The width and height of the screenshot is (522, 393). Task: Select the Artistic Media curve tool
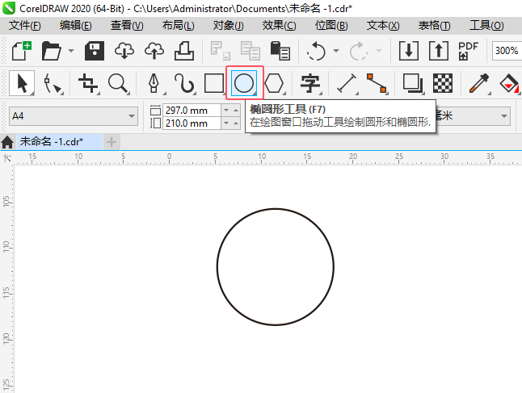point(183,83)
